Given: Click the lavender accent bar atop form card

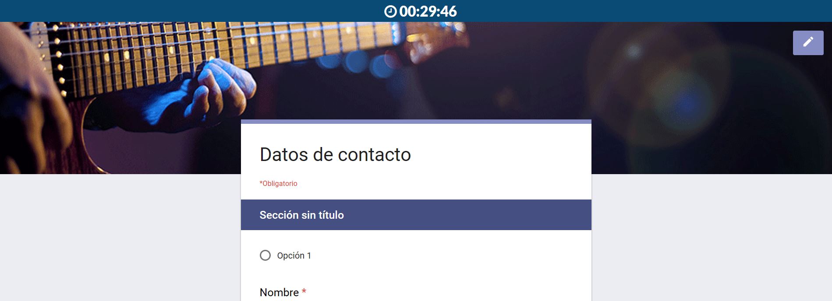Looking at the screenshot, I should pos(416,122).
